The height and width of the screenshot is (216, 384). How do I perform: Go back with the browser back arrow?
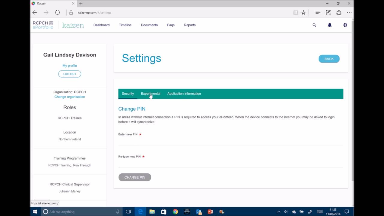[35, 13]
